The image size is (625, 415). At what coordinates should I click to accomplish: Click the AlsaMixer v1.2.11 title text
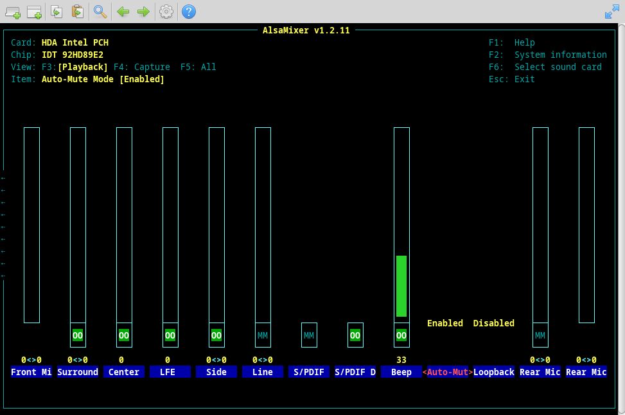(x=306, y=30)
